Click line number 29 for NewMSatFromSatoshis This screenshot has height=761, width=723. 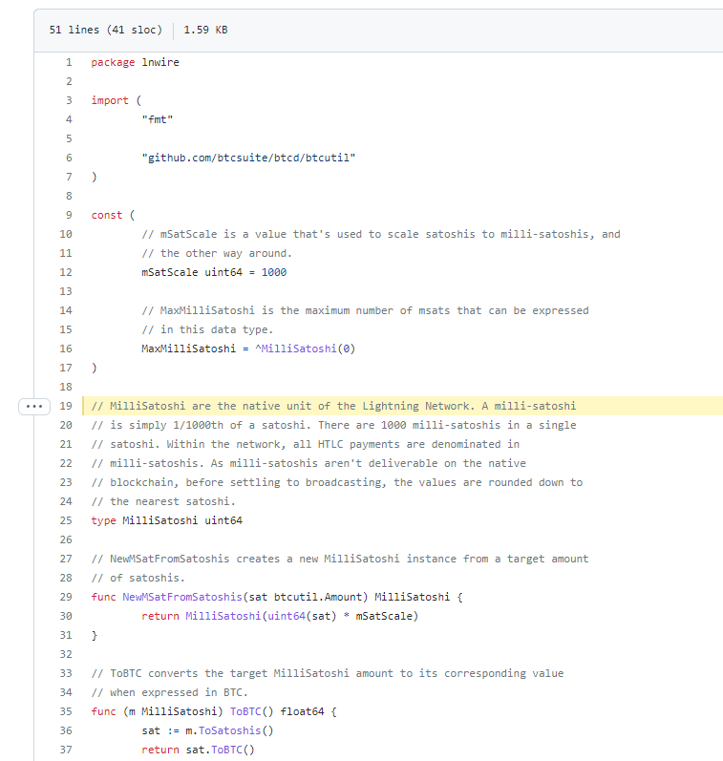(66, 597)
